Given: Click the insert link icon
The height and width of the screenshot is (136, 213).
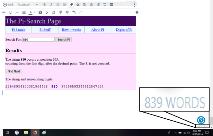Looking at the screenshot, I should coord(71,5).
